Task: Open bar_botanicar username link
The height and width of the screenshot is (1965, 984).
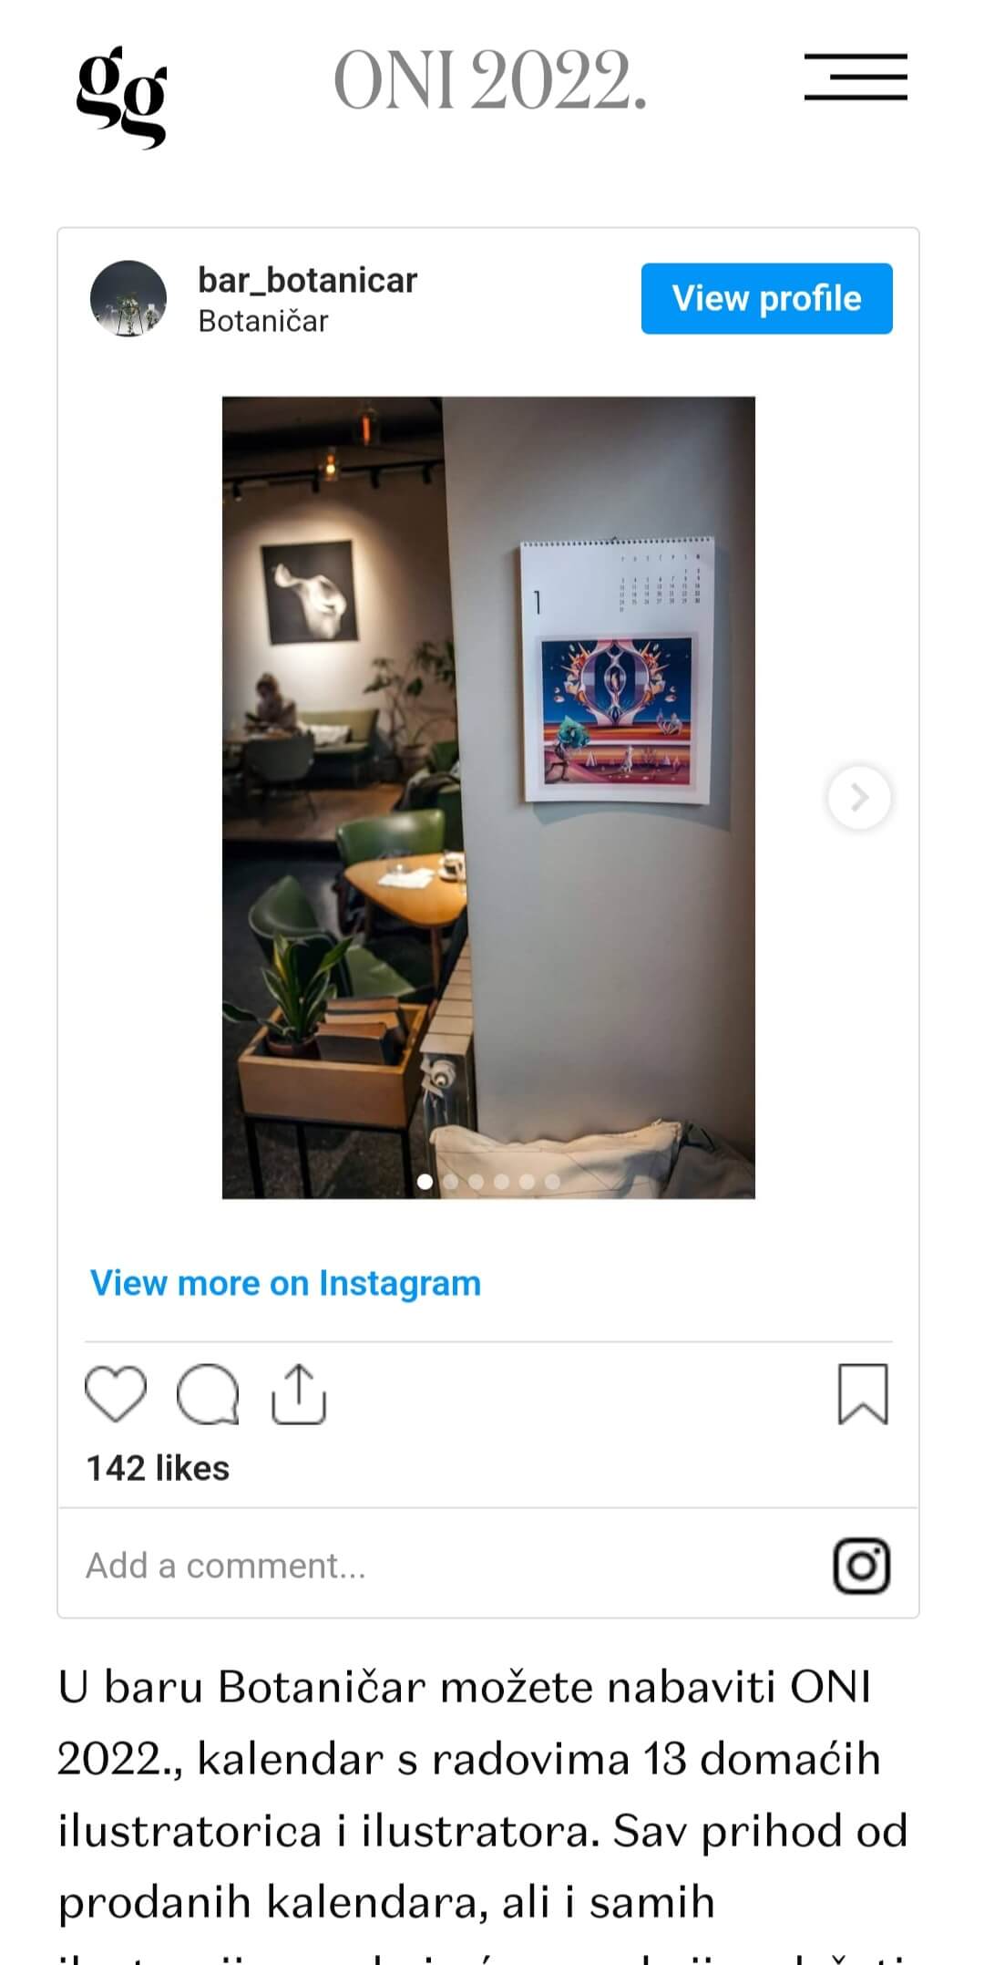Action: tap(307, 280)
